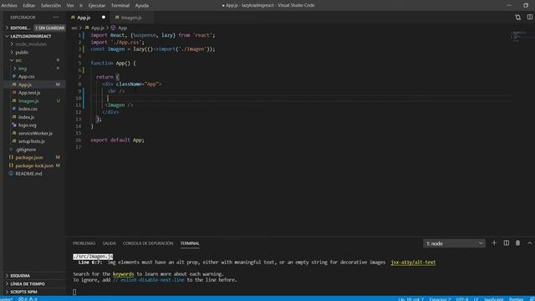Click the JavaScript language mode status

(x=493, y=299)
